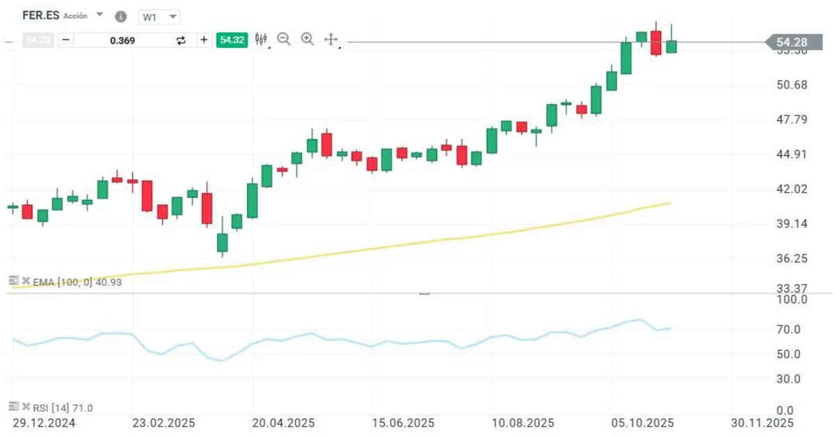835x437 pixels.
Task: Open FER.ES instrument info icon
Action: [120, 16]
